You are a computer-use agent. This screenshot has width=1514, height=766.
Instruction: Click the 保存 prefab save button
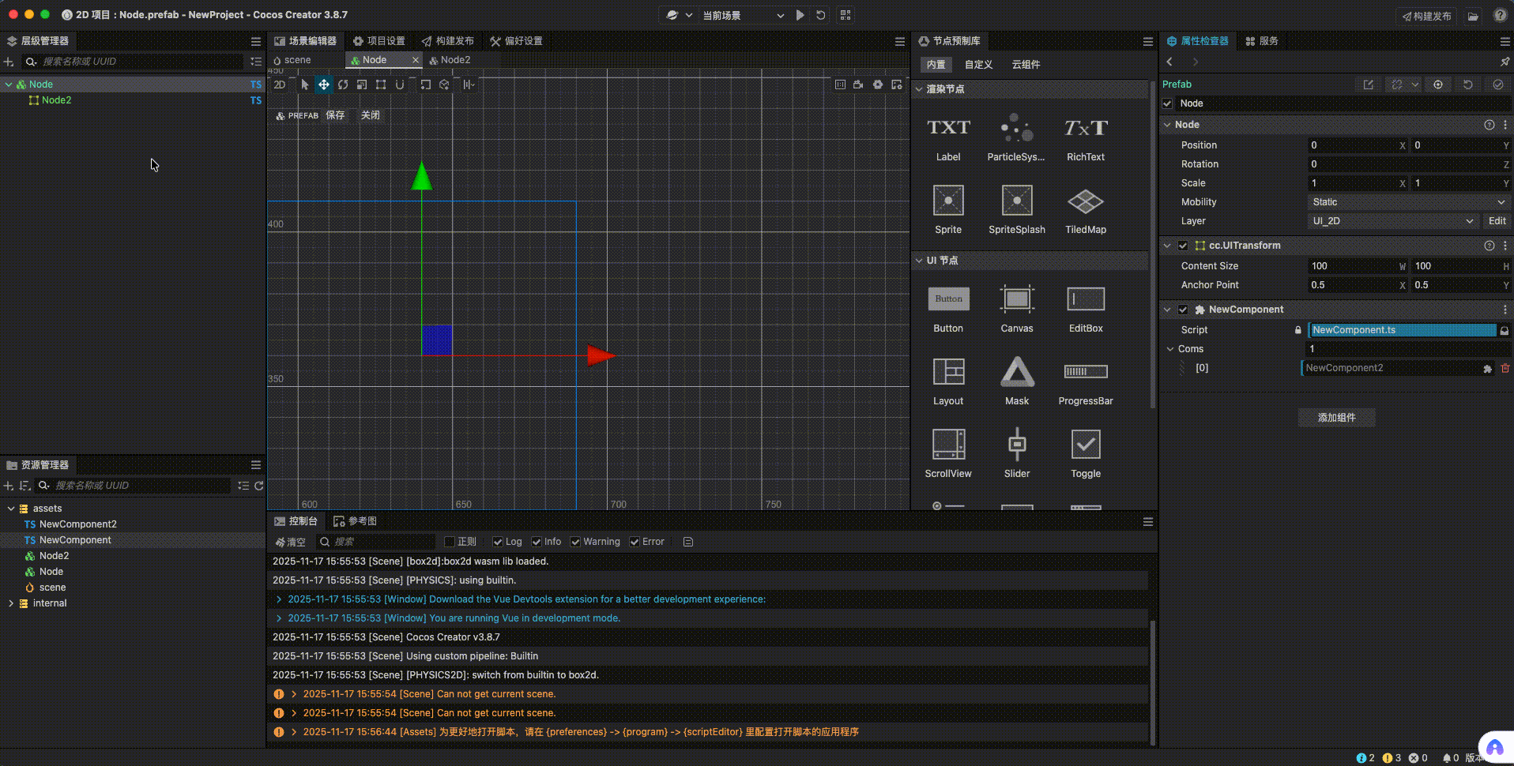(335, 115)
